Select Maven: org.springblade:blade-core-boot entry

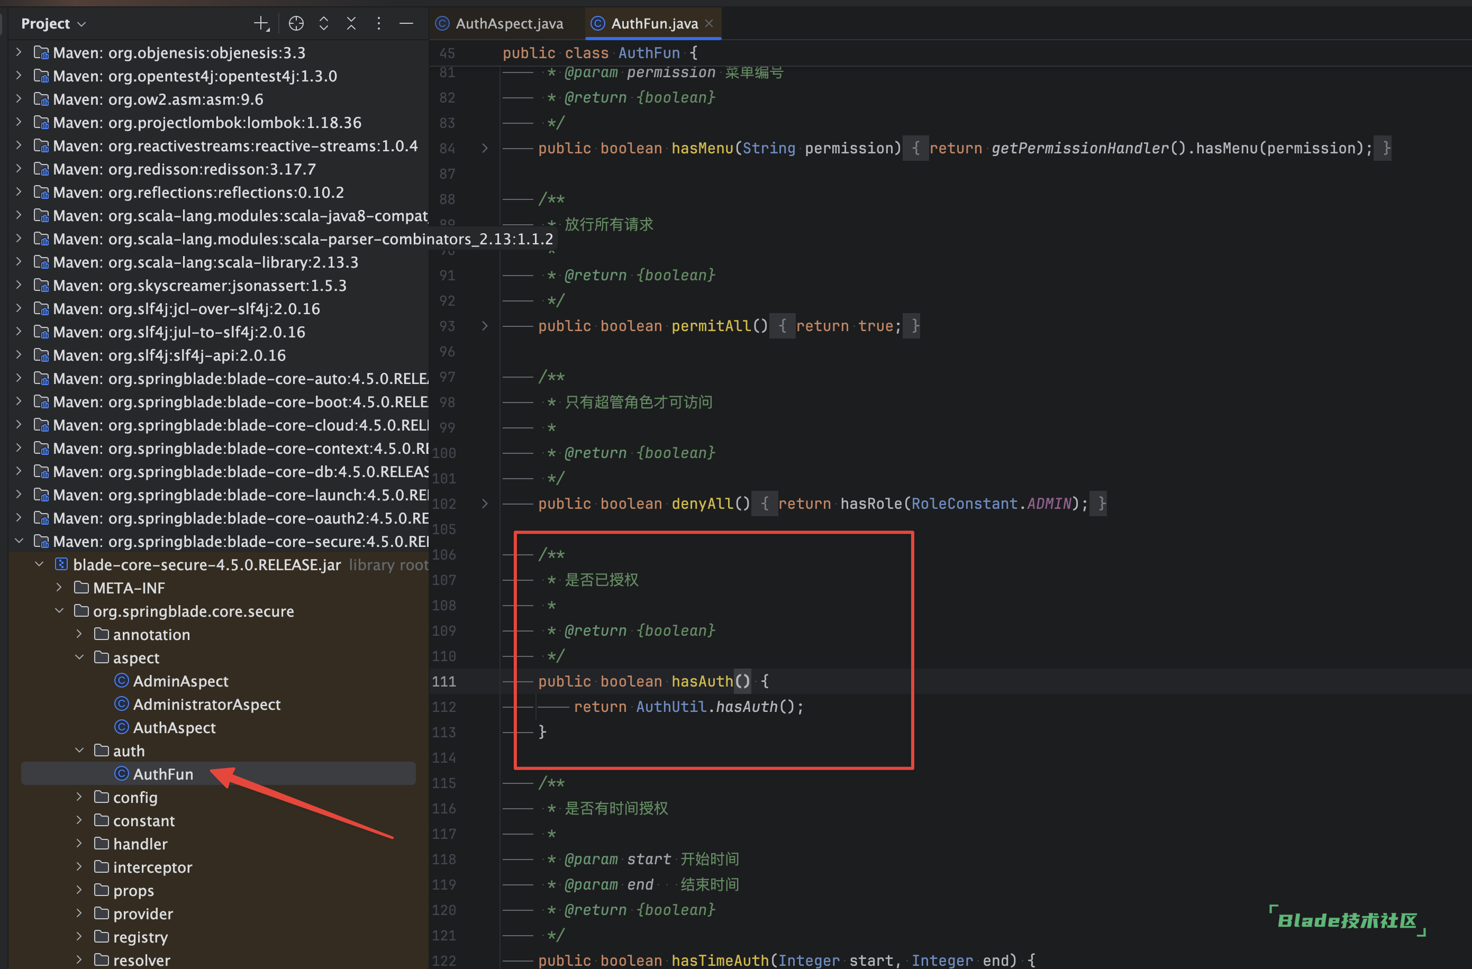[x=241, y=402]
